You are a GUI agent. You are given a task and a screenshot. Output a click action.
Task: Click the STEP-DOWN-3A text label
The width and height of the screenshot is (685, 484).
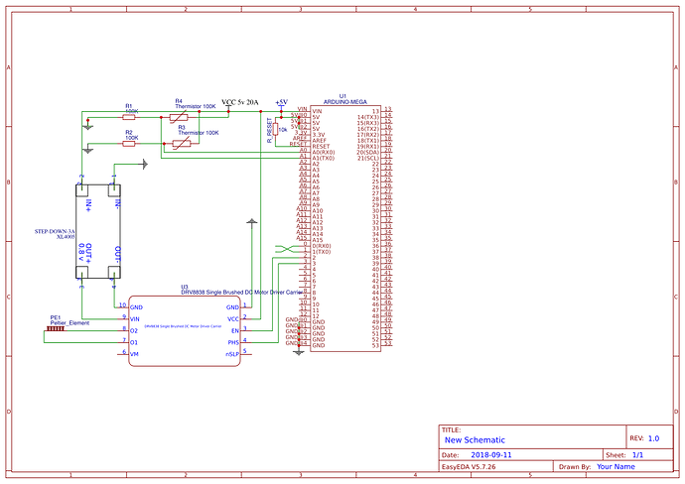(x=57, y=230)
